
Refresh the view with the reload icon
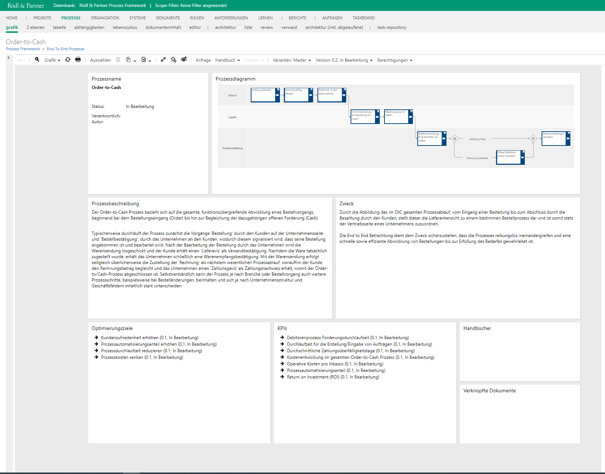tap(68, 60)
